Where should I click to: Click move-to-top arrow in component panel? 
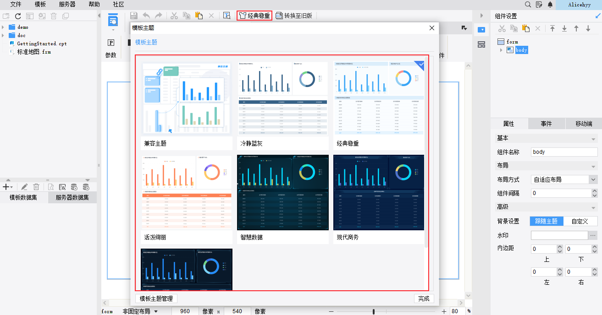coord(552,28)
